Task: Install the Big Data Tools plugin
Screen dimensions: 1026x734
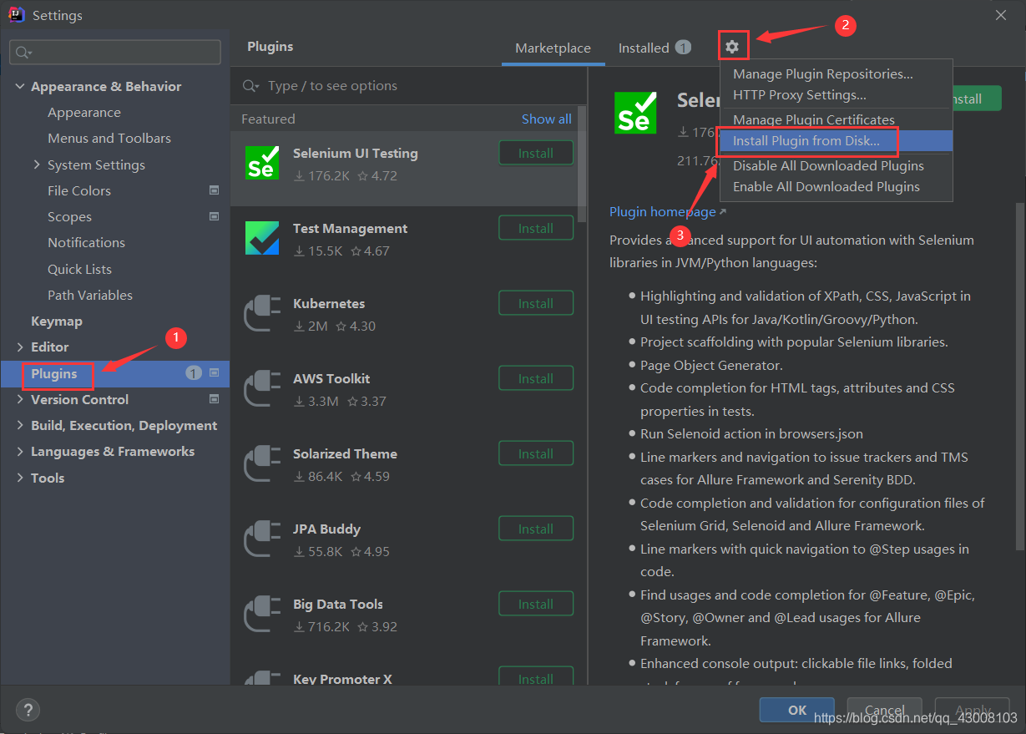Action: (x=536, y=605)
